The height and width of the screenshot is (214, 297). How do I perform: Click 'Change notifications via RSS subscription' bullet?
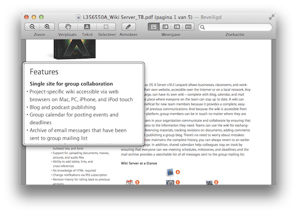79,175
